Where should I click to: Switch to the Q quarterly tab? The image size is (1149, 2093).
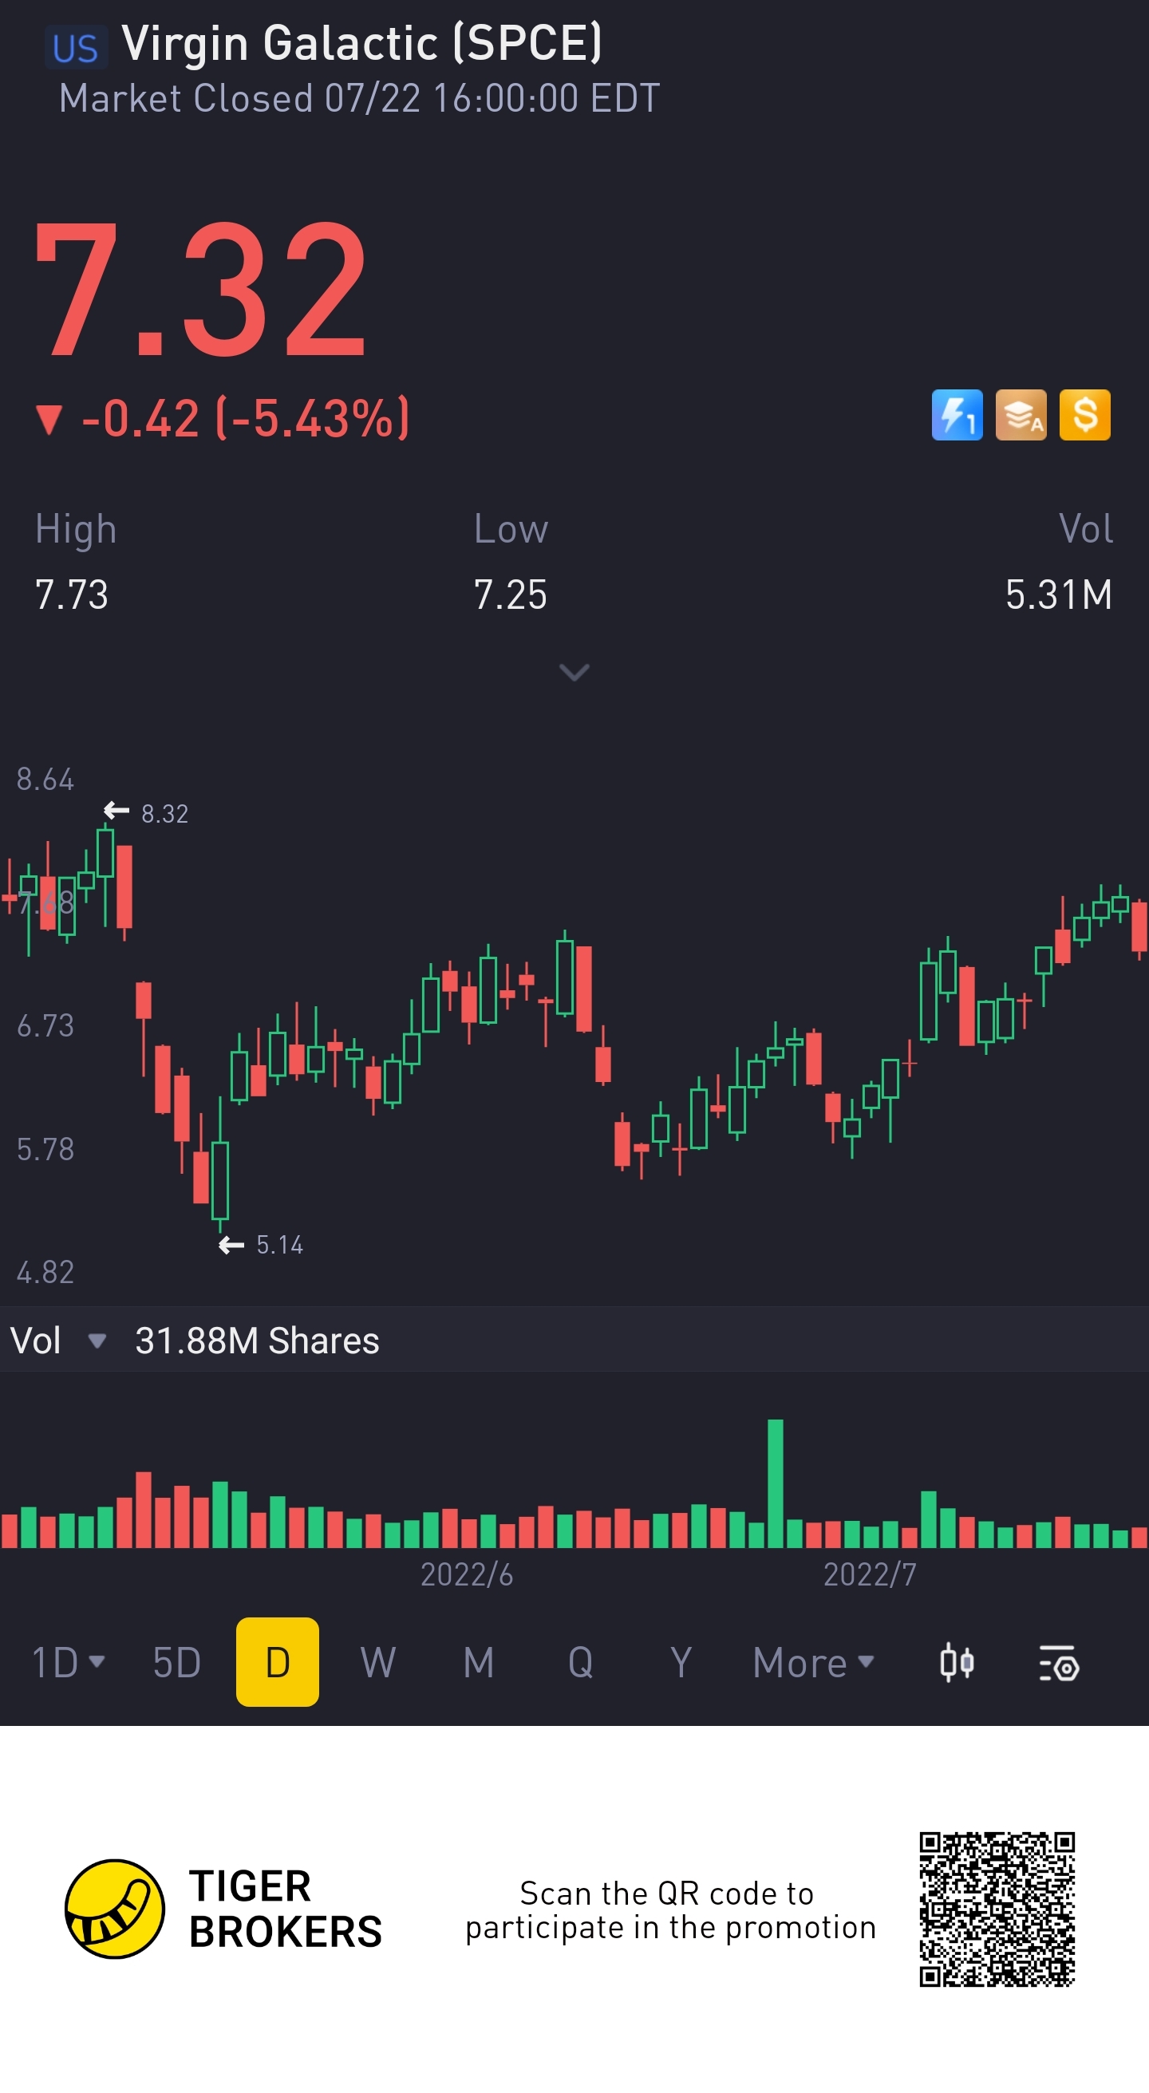[x=580, y=1662]
